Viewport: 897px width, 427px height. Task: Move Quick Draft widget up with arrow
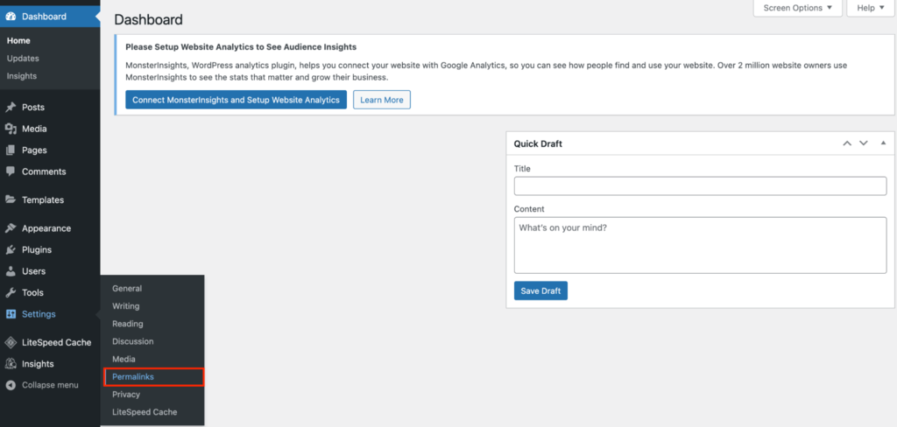click(x=846, y=143)
